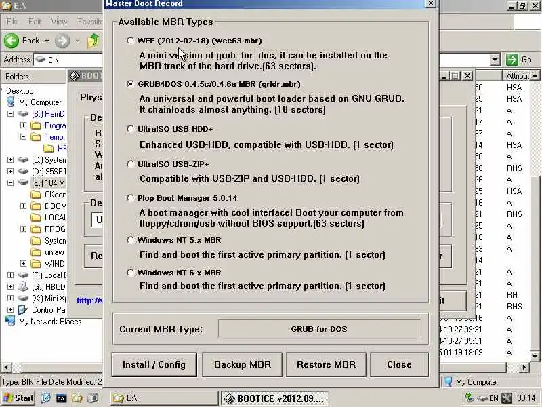Click the horizontal scrollbar right arrow
The width and height of the screenshot is (542, 407).
pyautogui.click(x=524, y=367)
